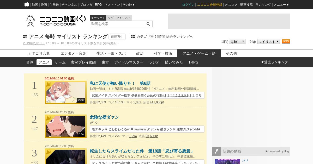Screen dimensions: 313x164
Task: Click the 2019年2月13日 date link
Action: (34, 43)
